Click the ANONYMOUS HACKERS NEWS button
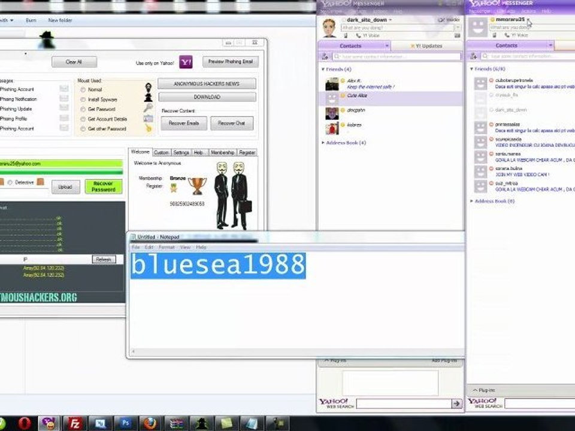The image size is (575, 431). (207, 84)
